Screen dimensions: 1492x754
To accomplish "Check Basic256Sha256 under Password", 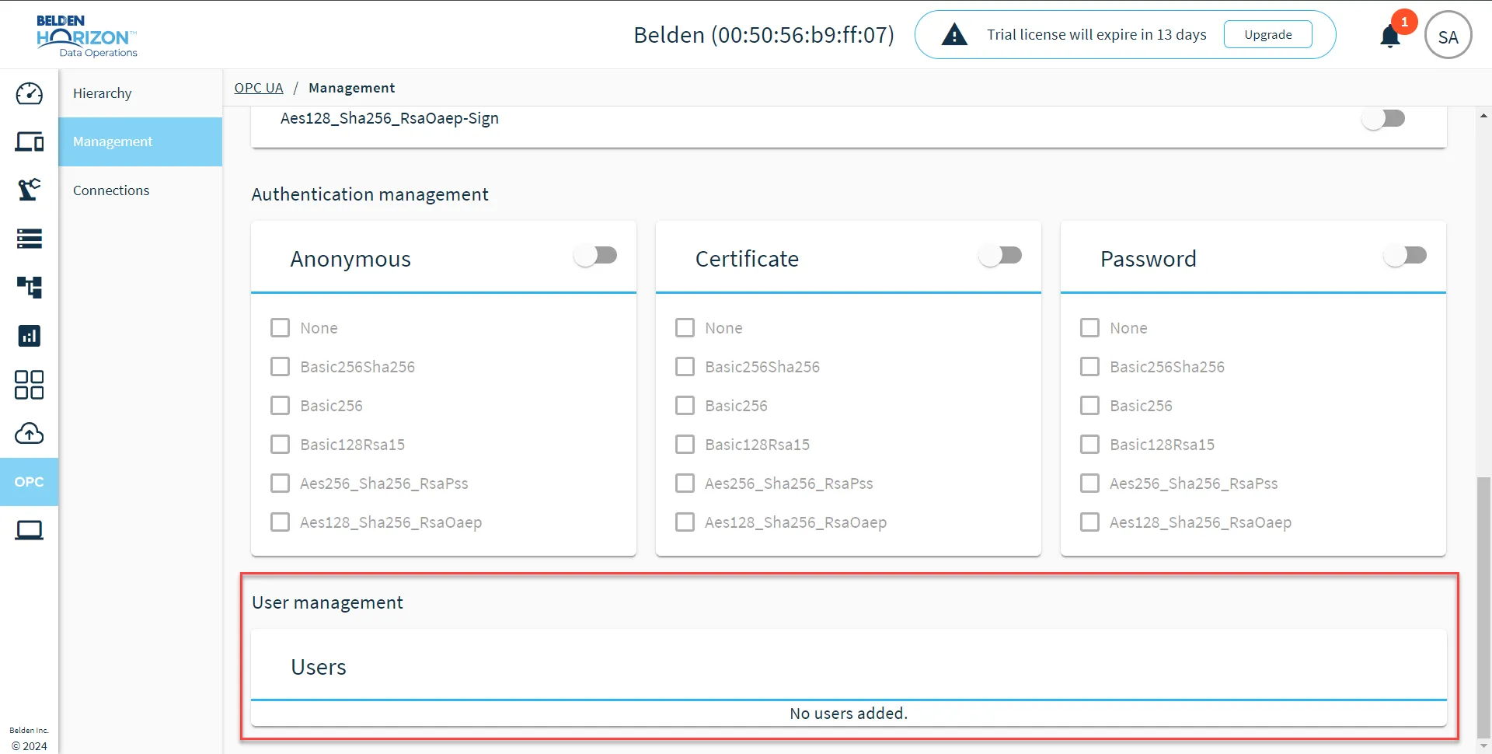I will tap(1089, 367).
